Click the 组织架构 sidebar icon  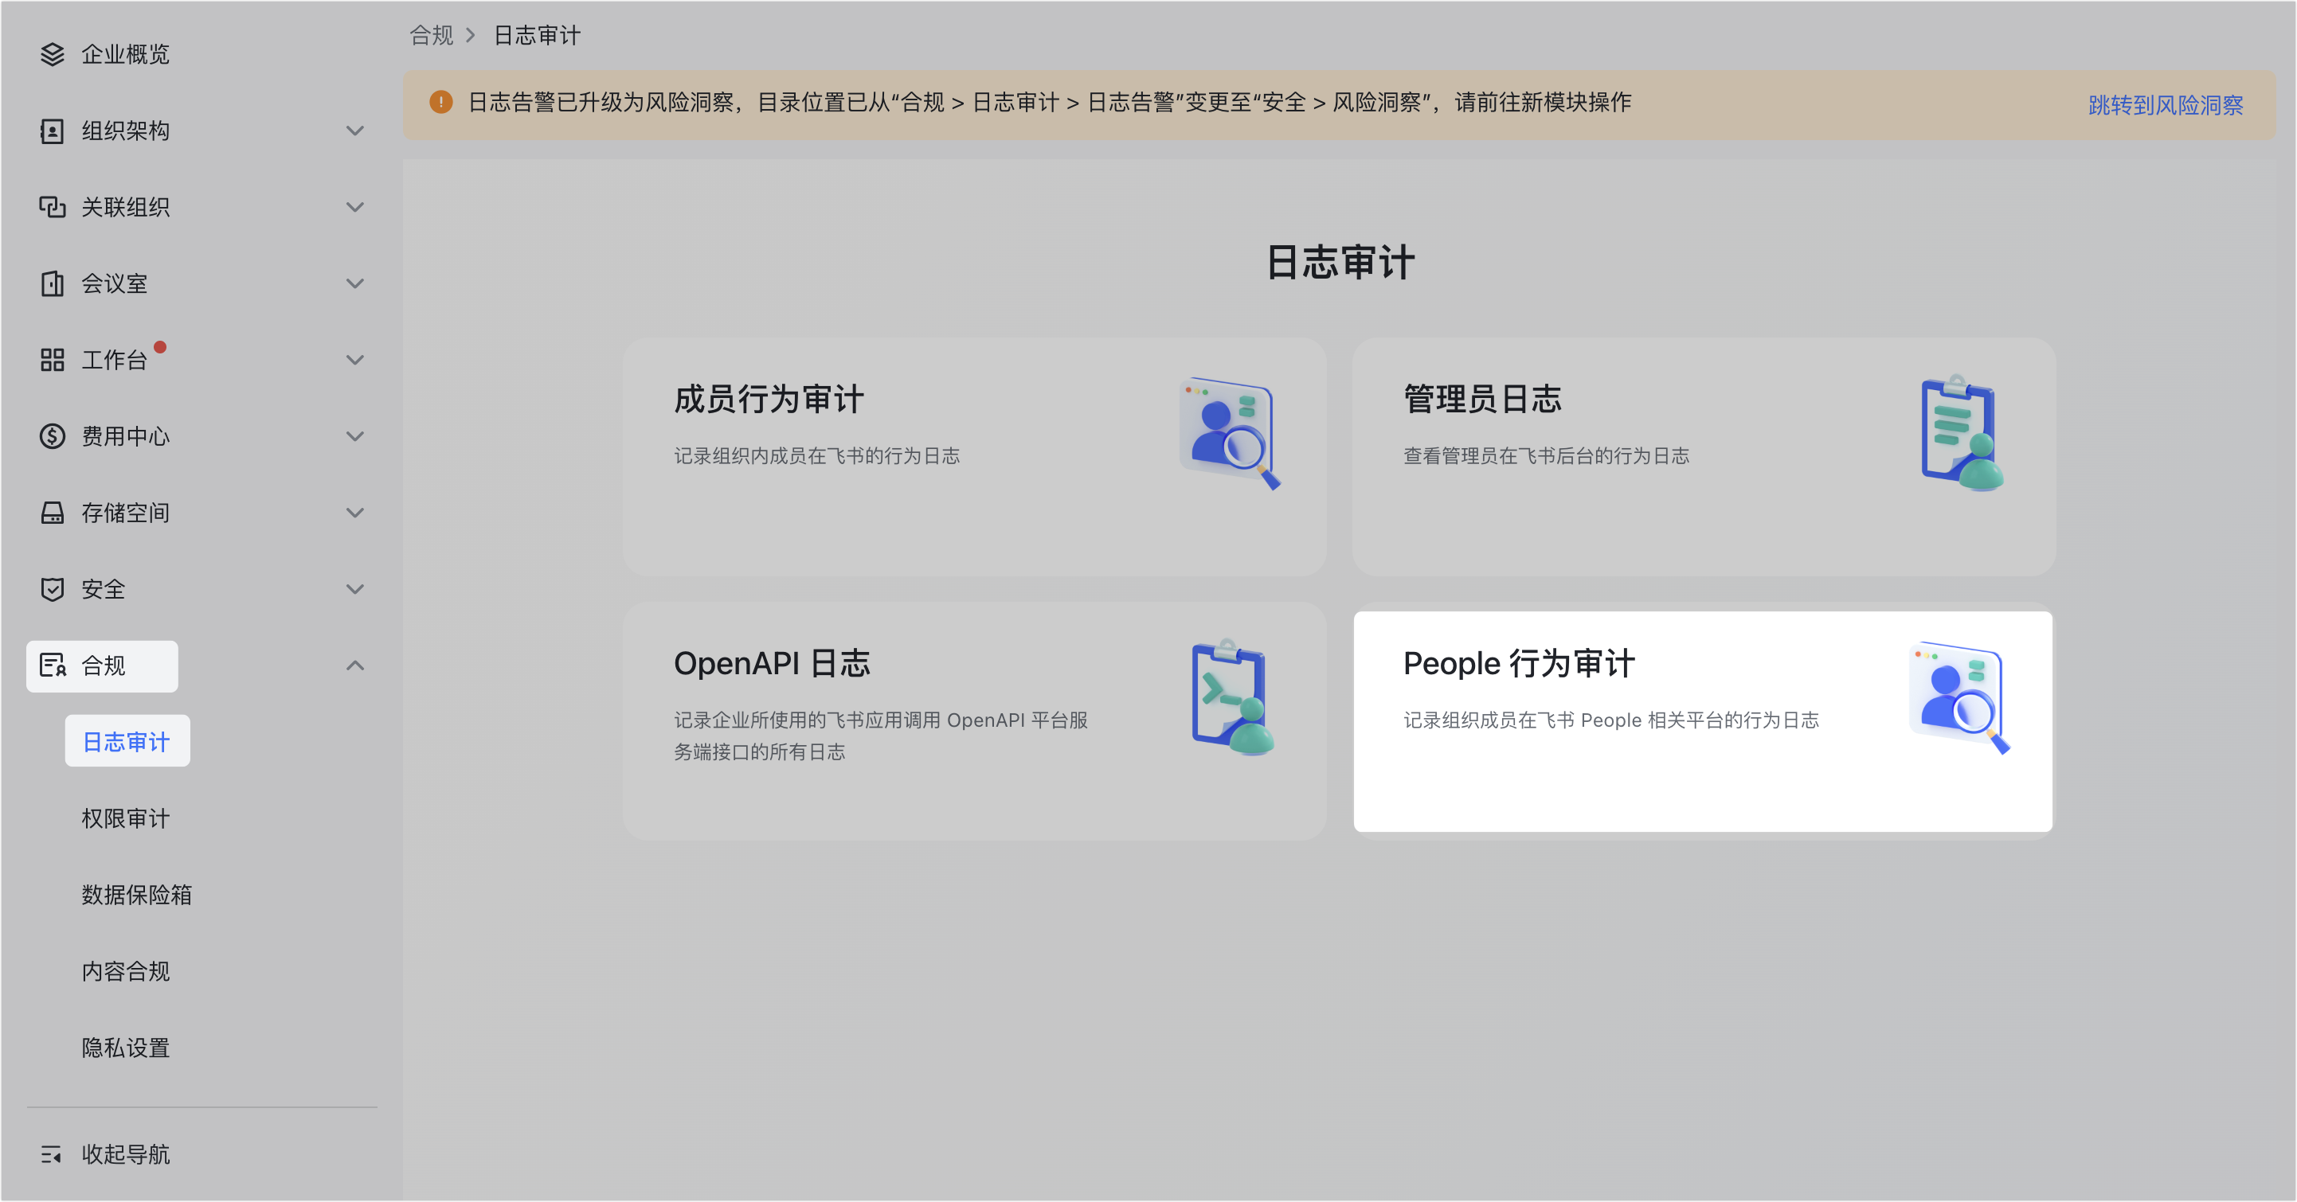pos(53,131)
